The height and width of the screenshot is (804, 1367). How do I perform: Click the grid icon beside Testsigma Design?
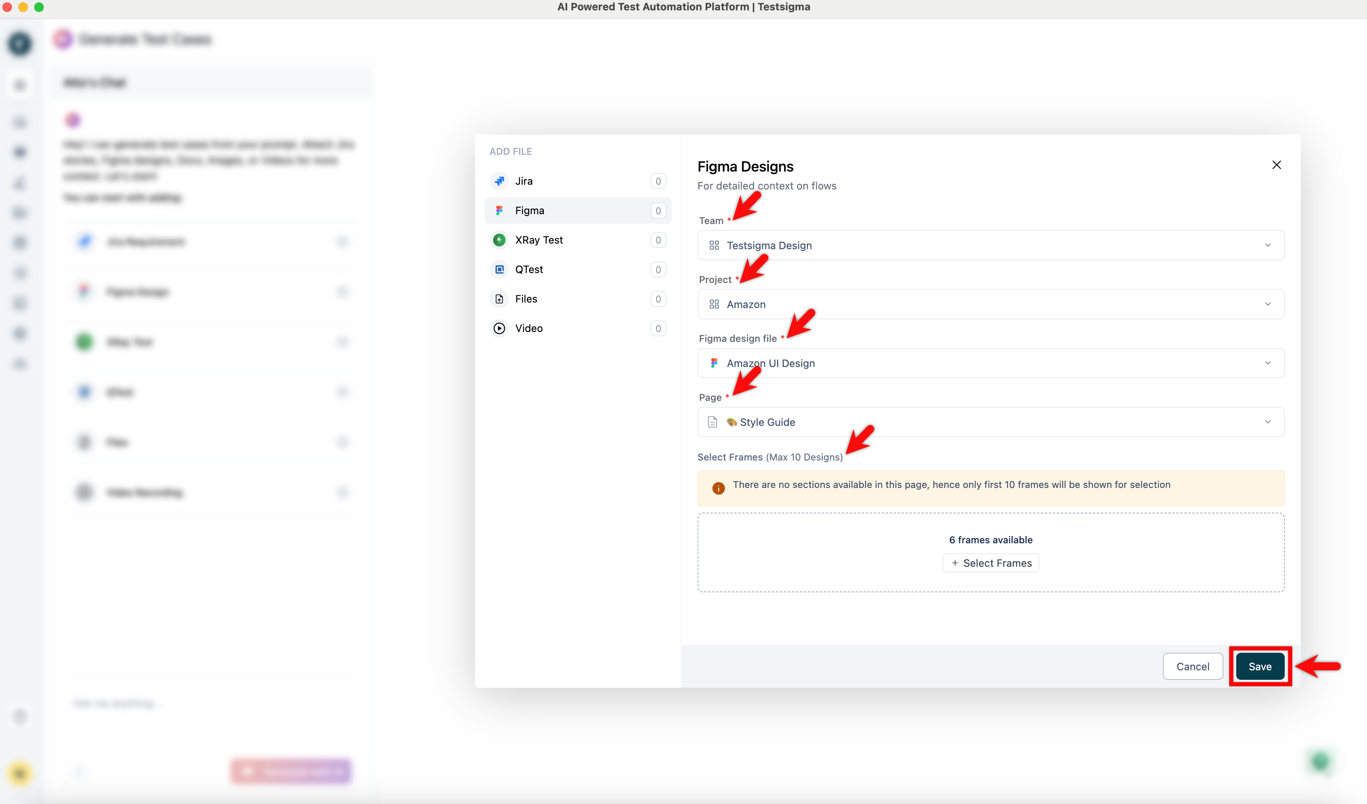(x=714, y=245)
